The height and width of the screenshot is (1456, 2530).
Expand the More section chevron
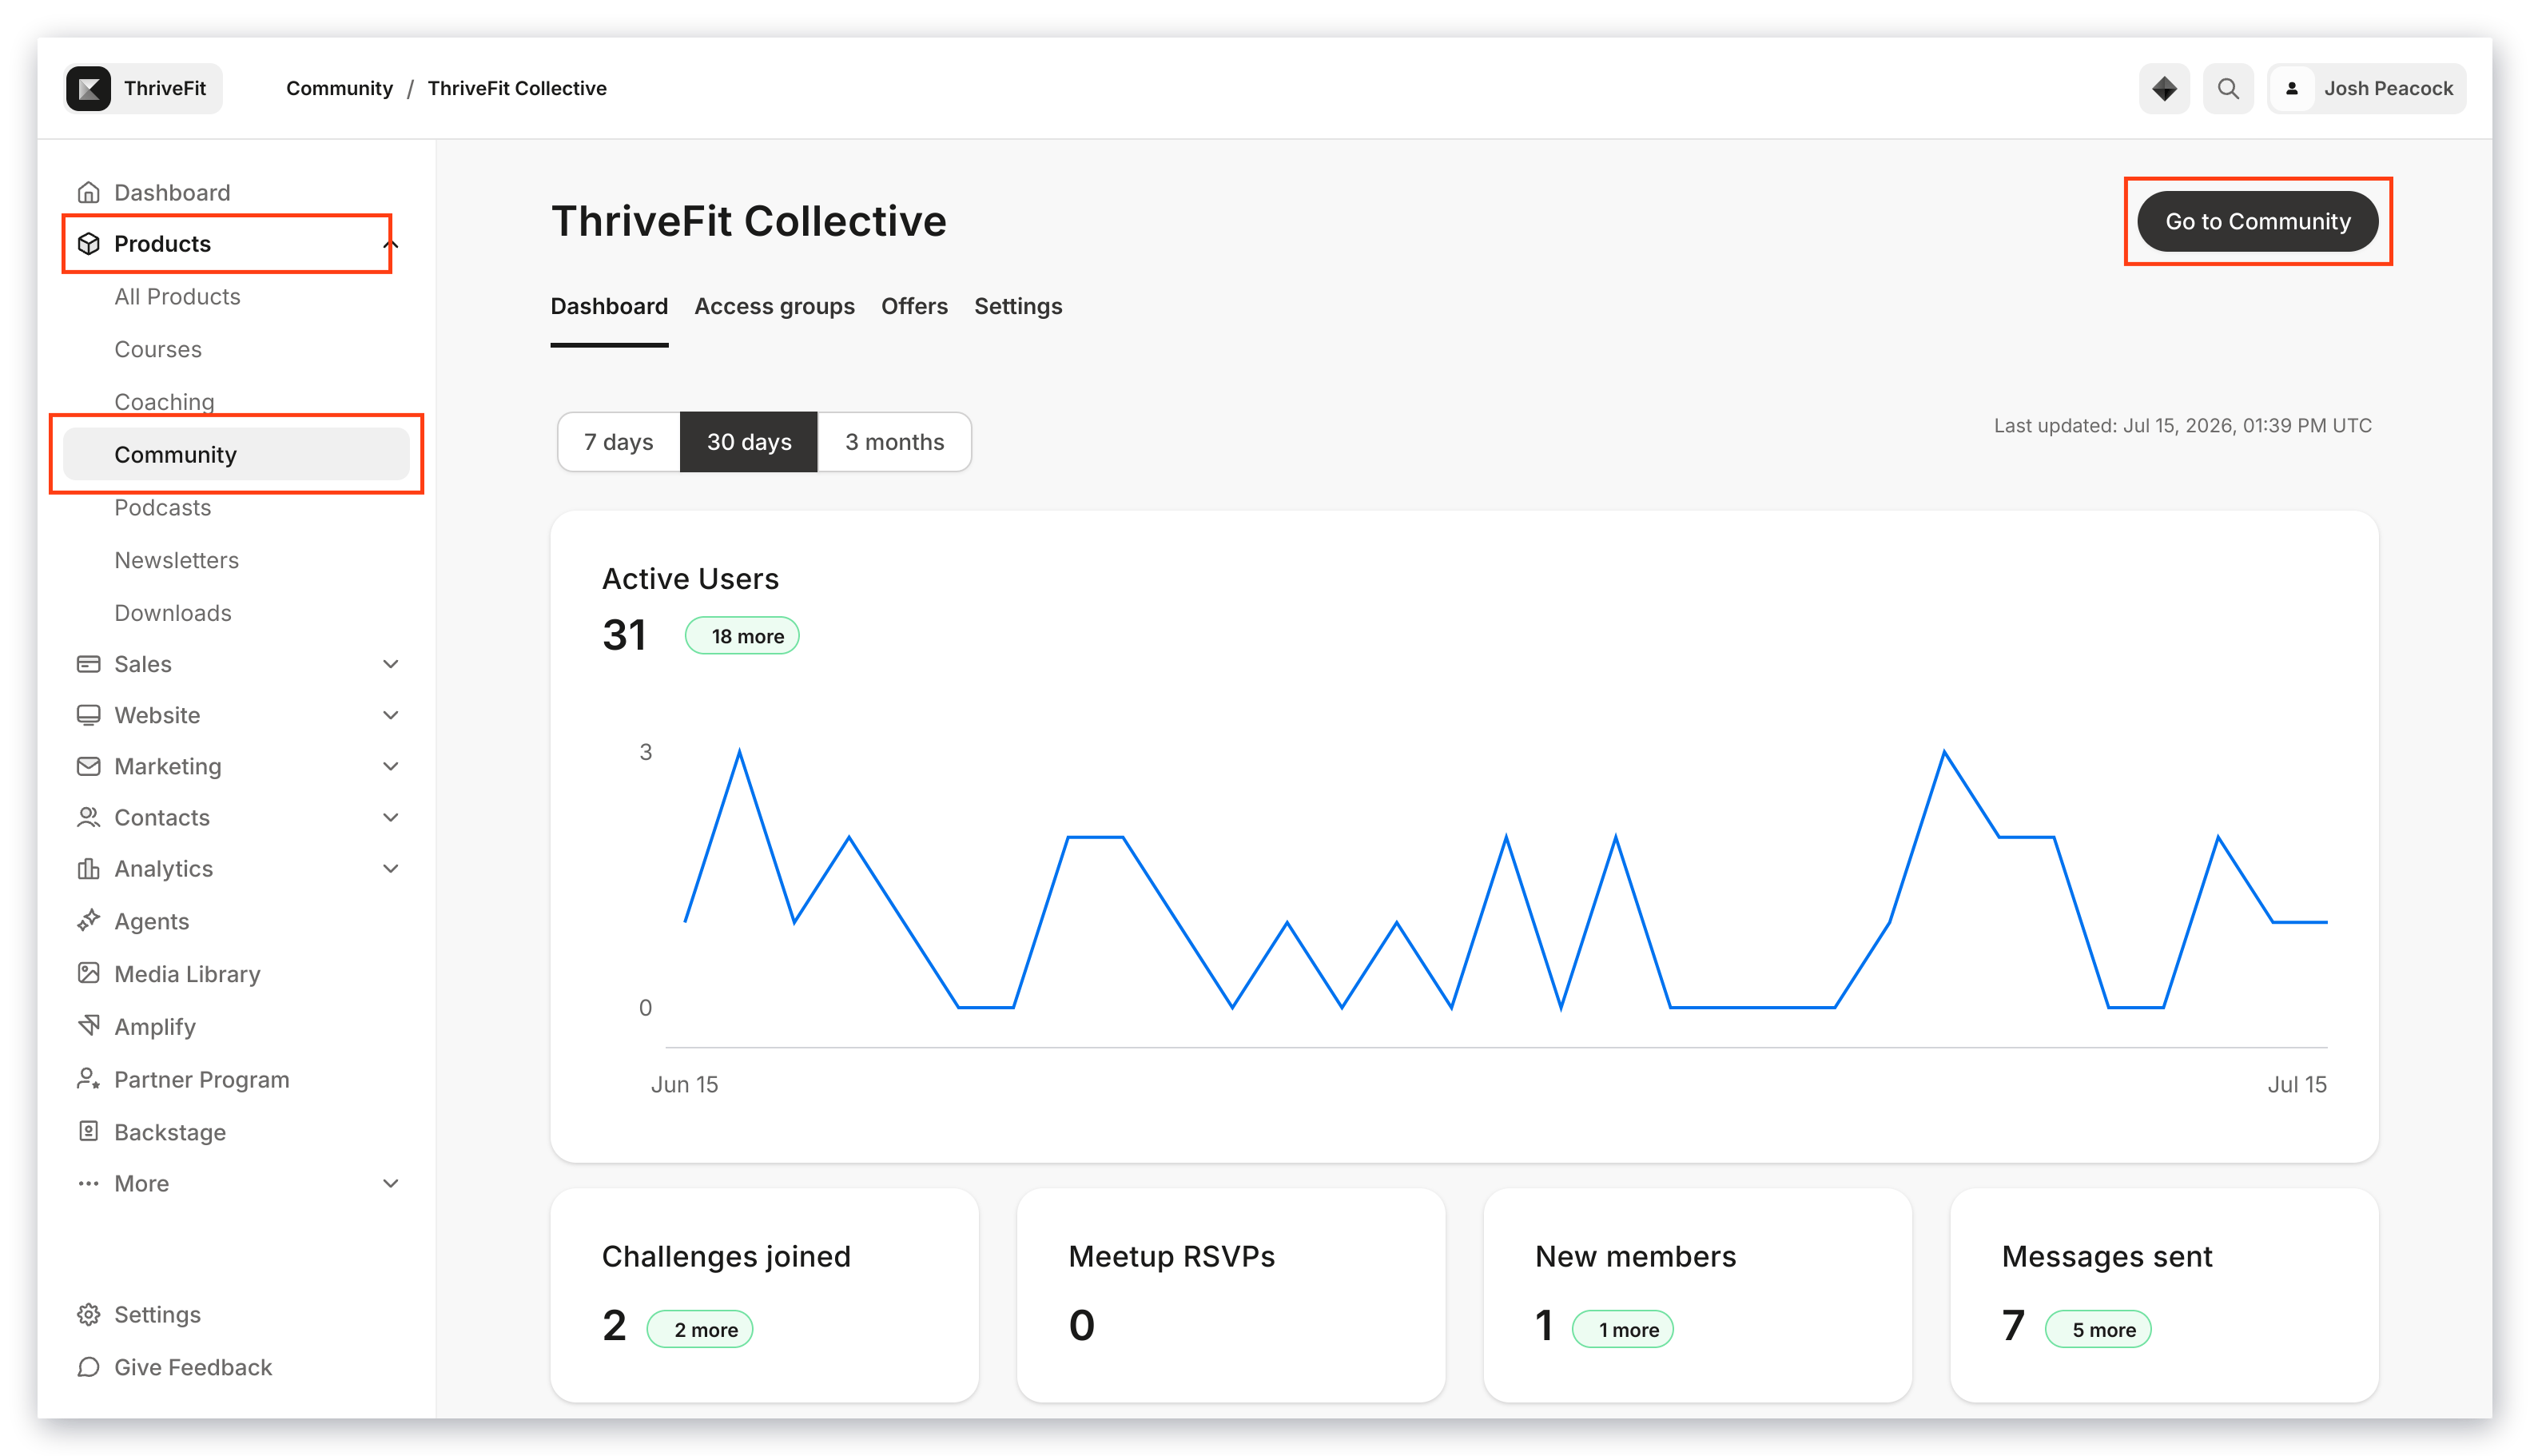390,1183
